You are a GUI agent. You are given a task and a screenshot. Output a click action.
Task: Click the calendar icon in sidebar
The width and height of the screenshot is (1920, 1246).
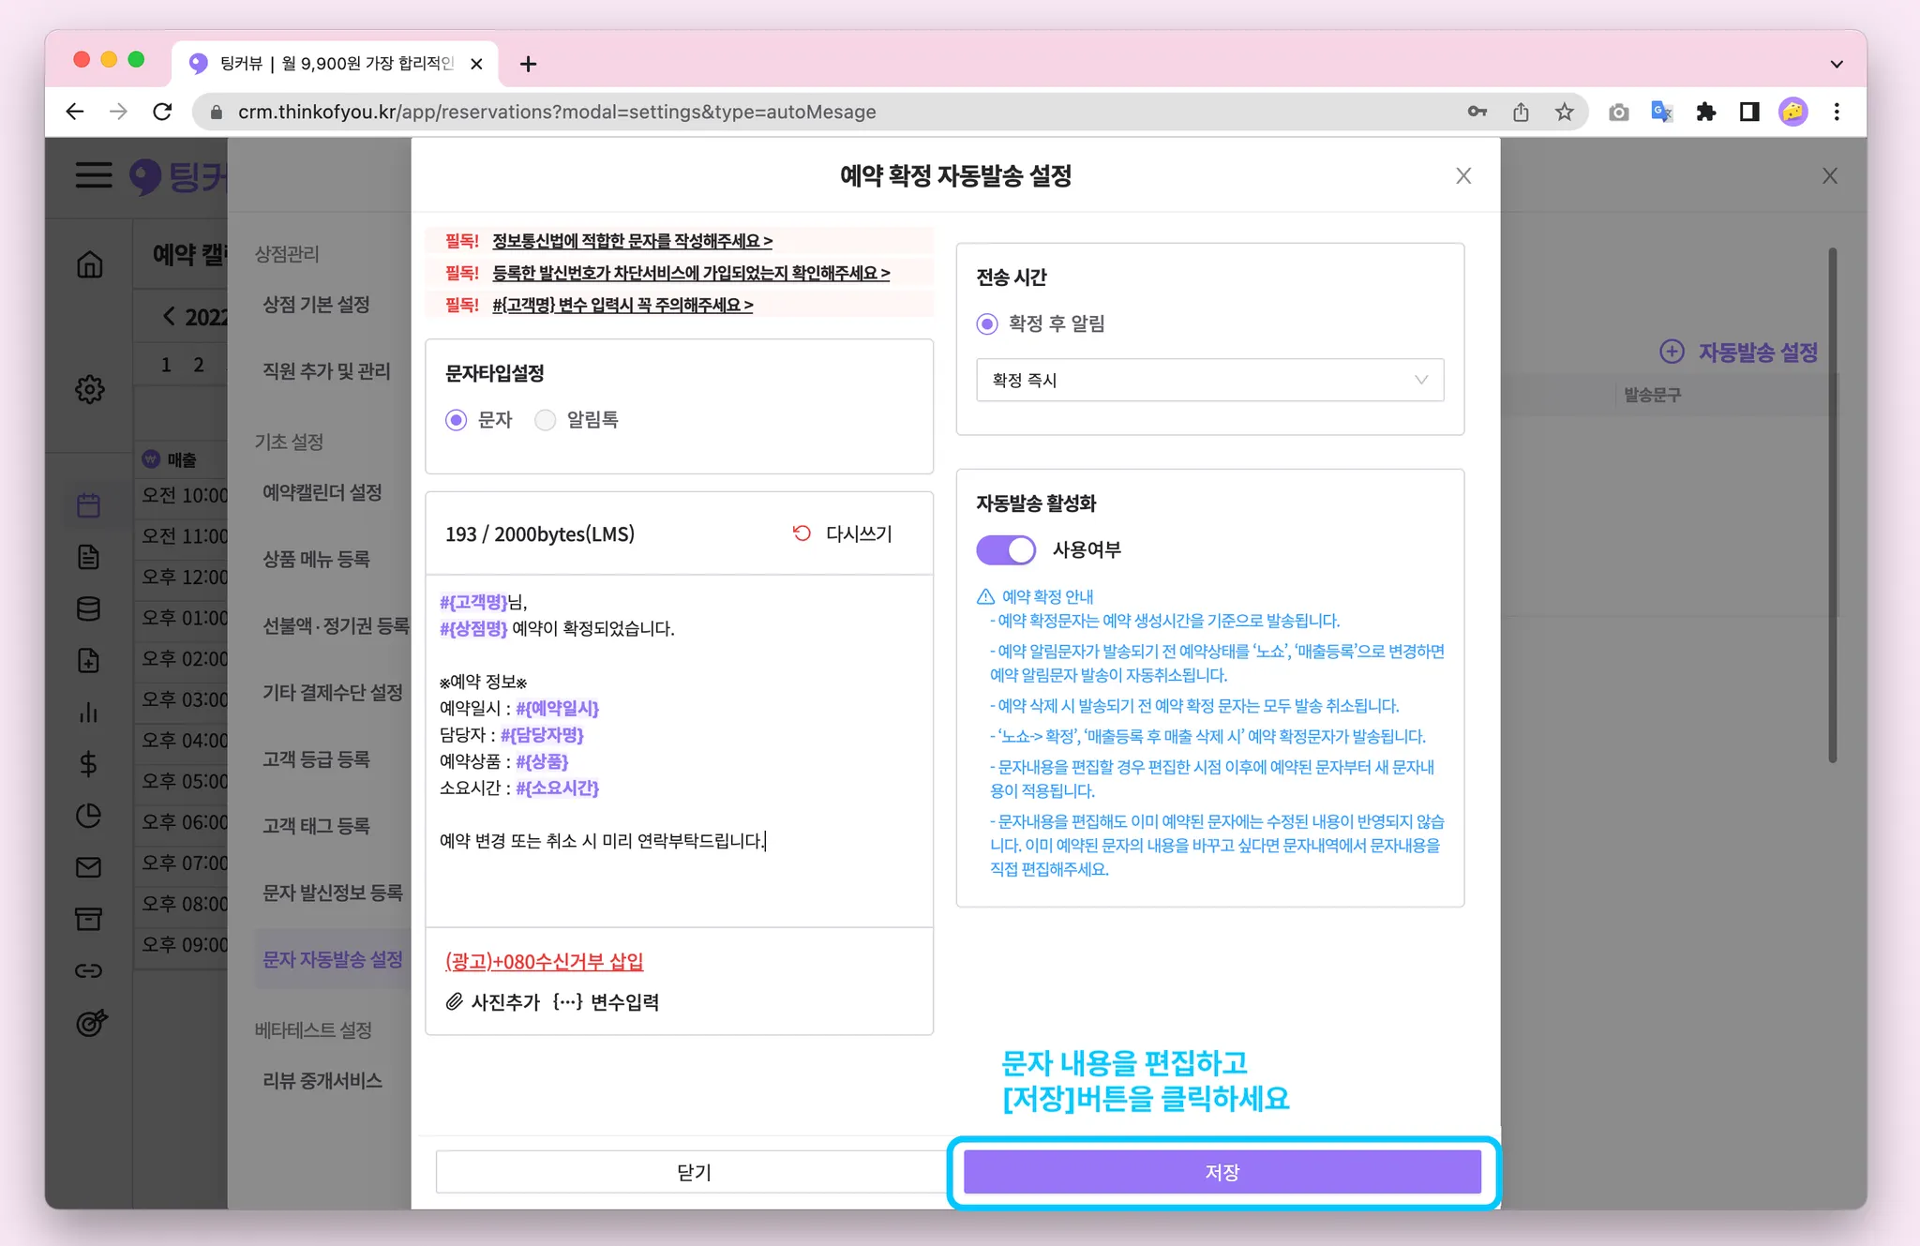[89, 506]
